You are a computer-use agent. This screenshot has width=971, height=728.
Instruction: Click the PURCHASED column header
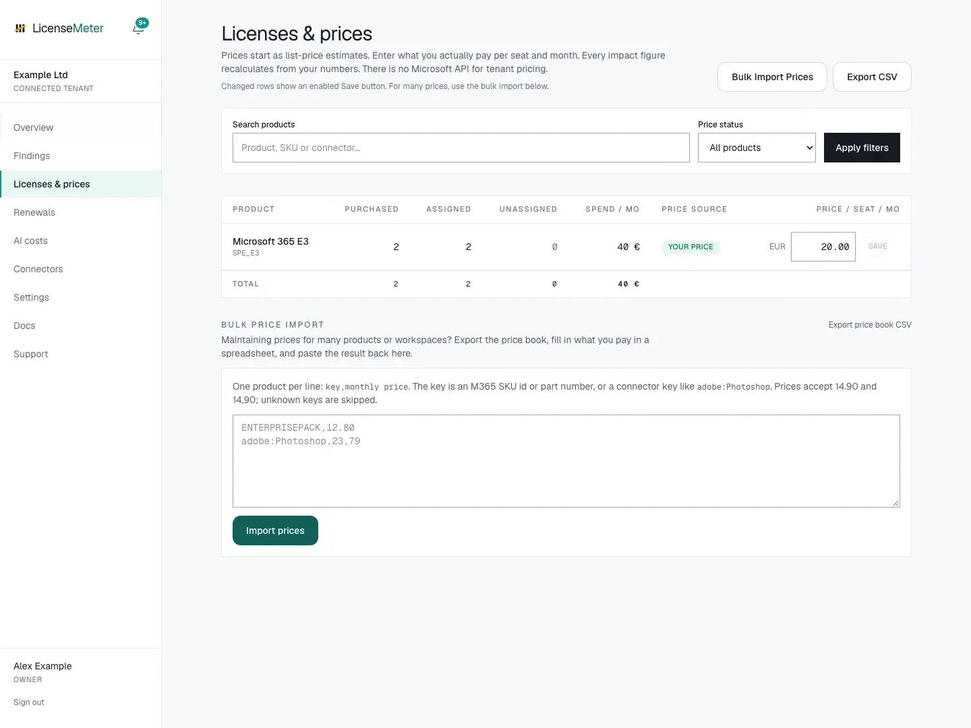point(372,209)
